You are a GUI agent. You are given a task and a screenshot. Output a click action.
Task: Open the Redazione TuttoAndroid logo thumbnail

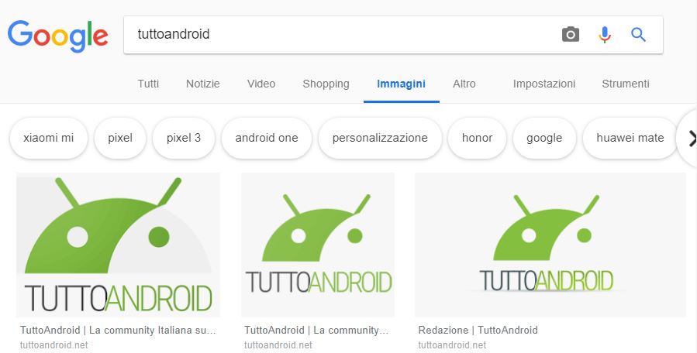click(x=550, y=245)
